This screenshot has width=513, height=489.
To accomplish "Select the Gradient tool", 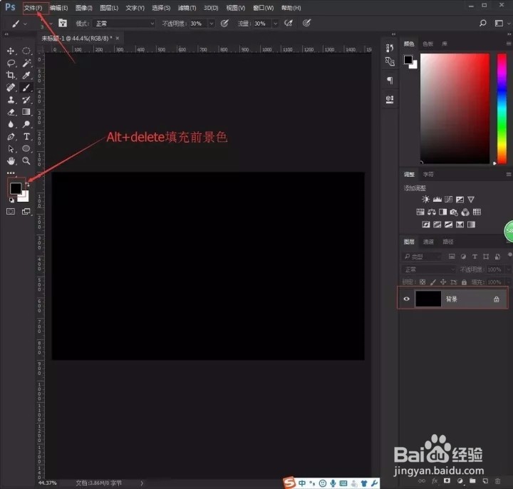I will 26,112.
